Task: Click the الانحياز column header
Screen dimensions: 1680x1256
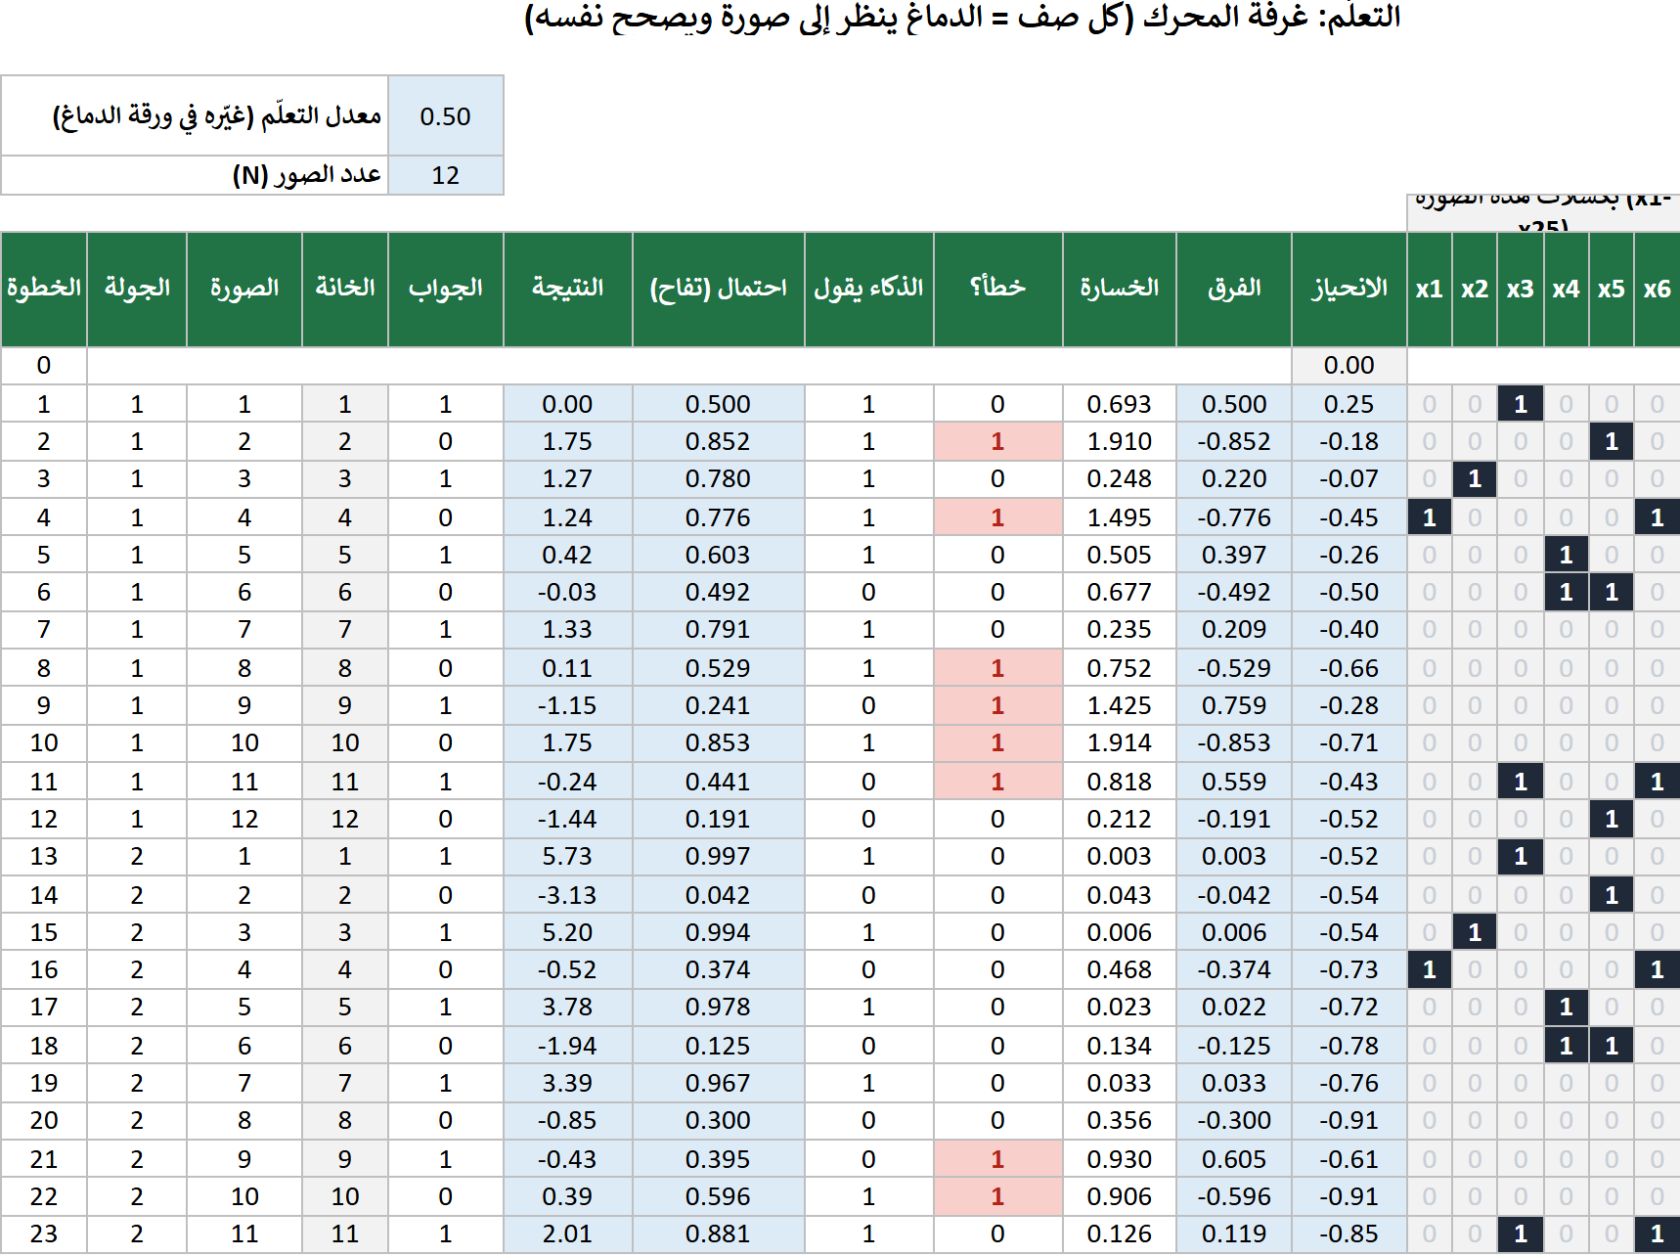Action: [1349, 289]
